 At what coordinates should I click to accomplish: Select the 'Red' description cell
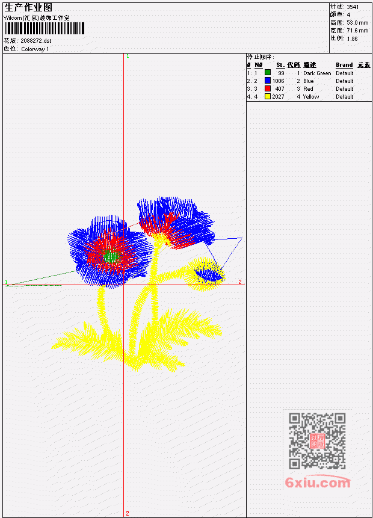pos(308,89)
